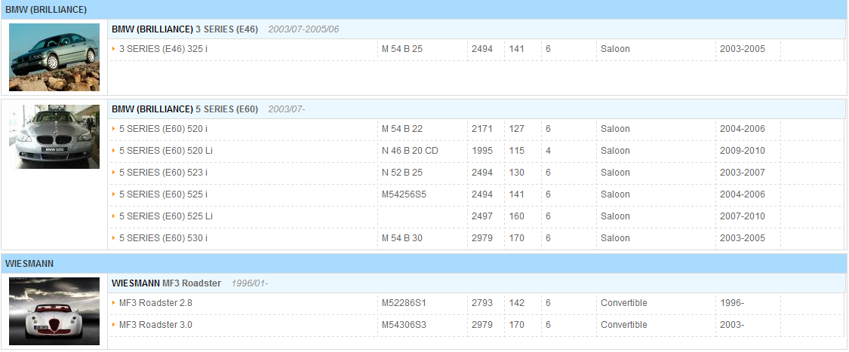
Task: Open the Wiesmann MF3 Roadster thumbnail
Action: [x=54, y=311]
